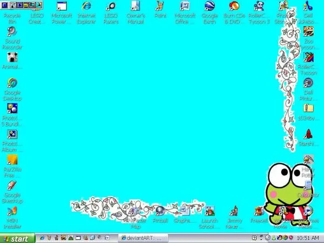324x243 pixels.
Task: Open the Dell Picture Studio shortcut
Action: [x=308, y=83]
